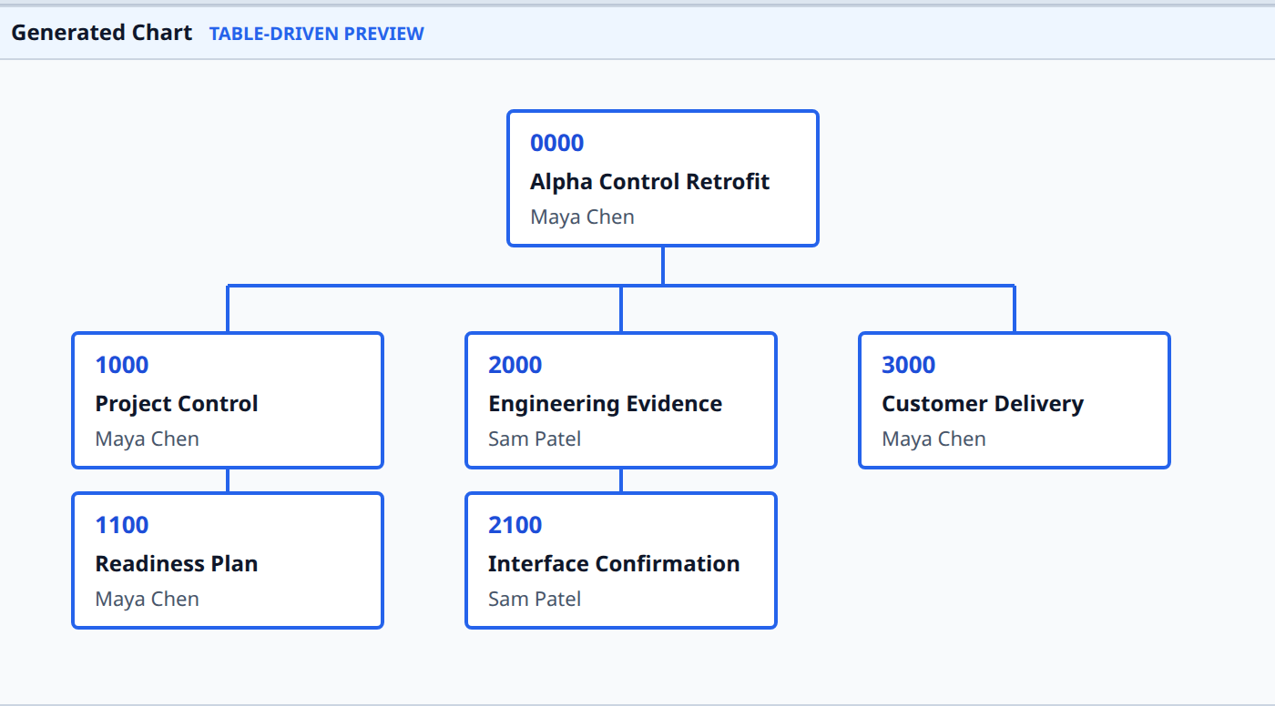Select the "Customer Delivery" title
The width and height of the screenshot is (1275, 706).
point(983,403)
